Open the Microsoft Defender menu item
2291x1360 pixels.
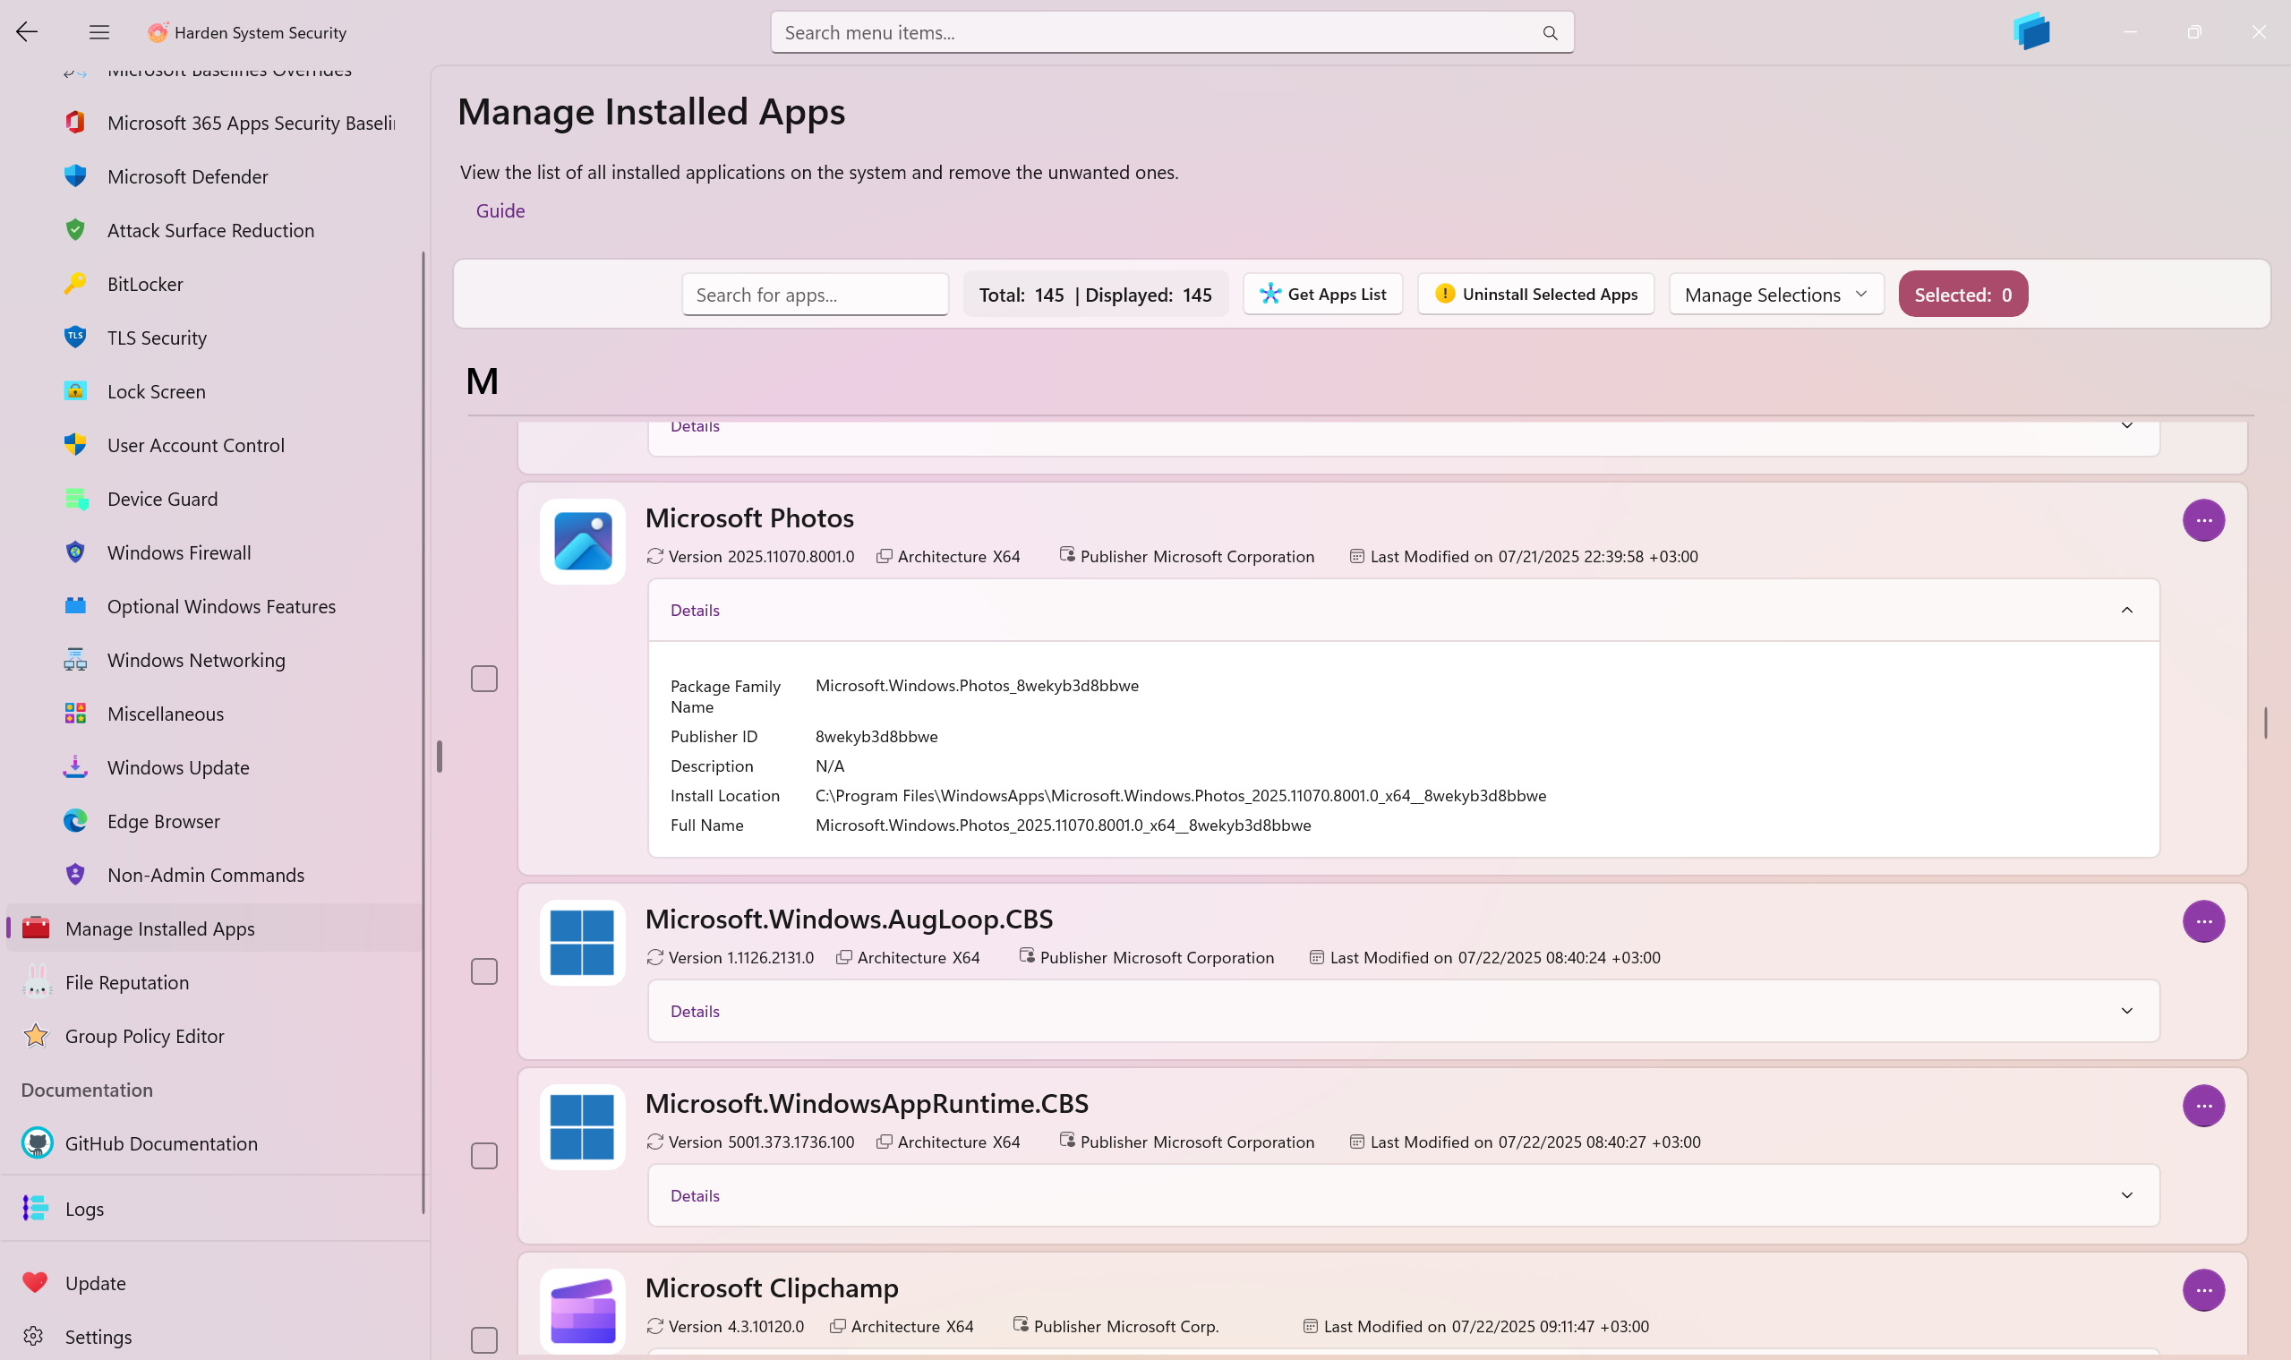point(187,177)
